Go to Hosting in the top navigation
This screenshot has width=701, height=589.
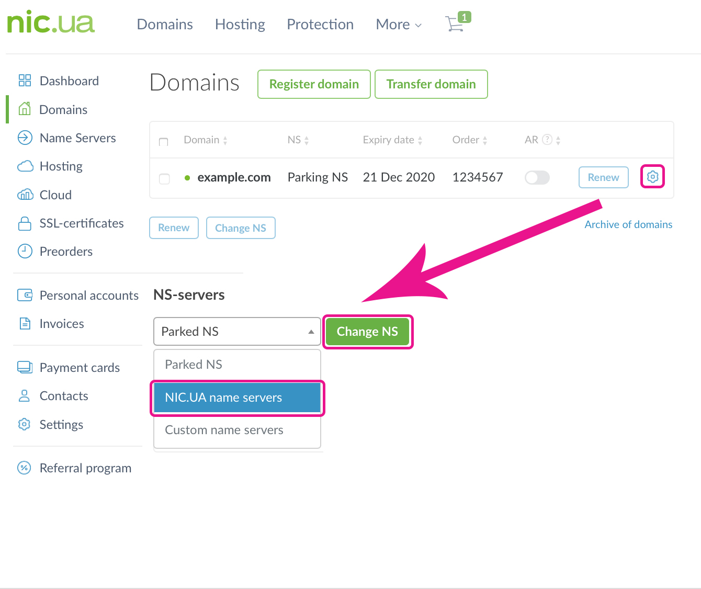click(x=240, y=25)
